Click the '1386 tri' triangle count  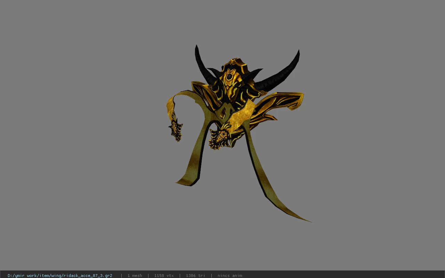coord(195,276)
